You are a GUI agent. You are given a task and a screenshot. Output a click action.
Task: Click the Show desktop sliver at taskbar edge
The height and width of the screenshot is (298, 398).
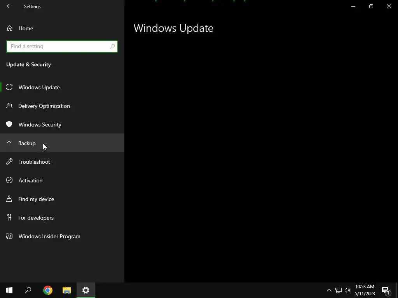click(397, 290)
